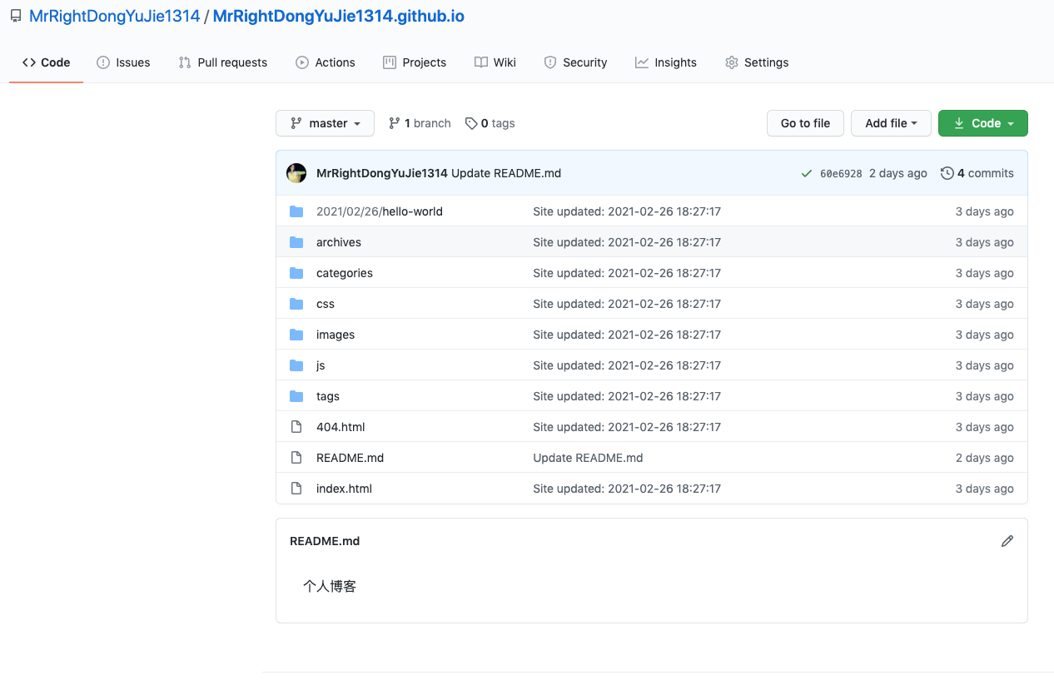Open README.md in the file list

point(350,458)
